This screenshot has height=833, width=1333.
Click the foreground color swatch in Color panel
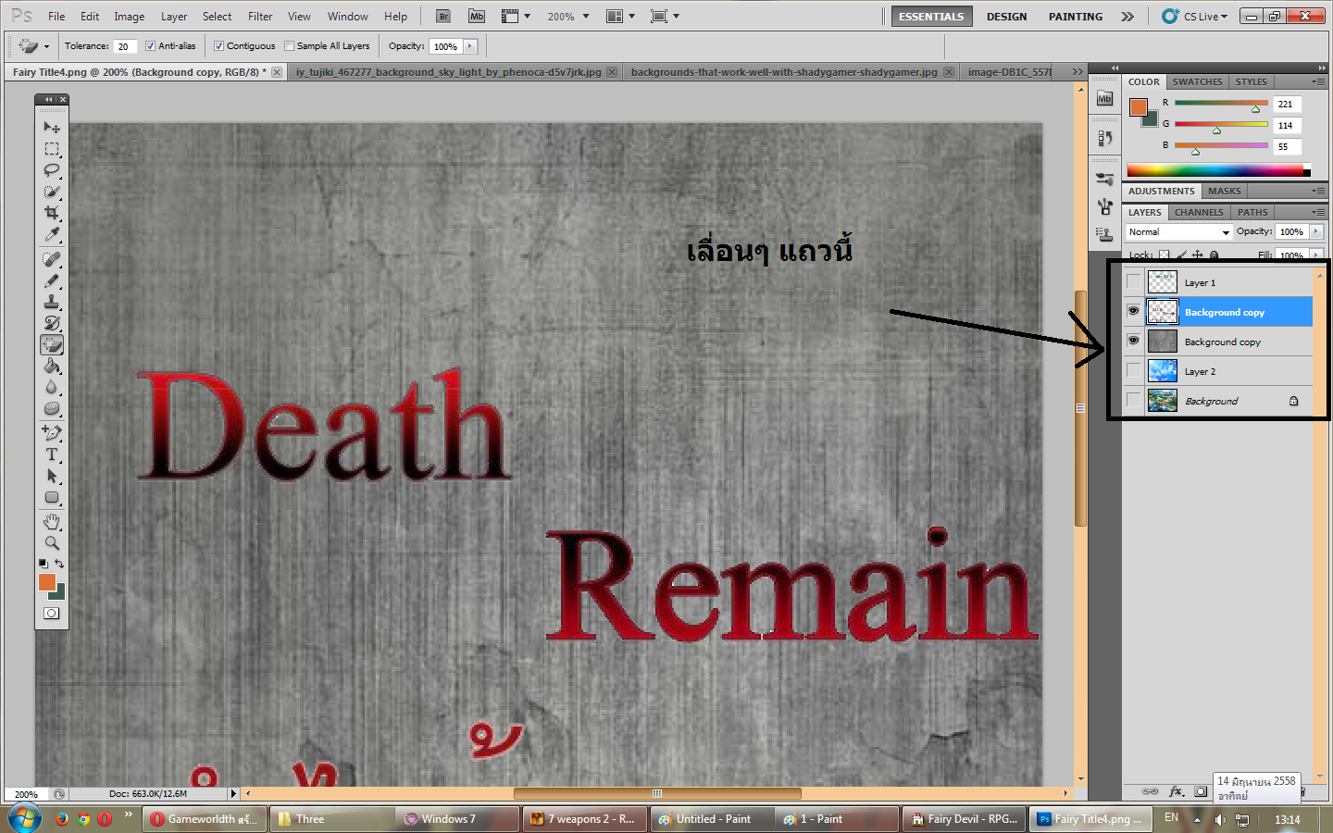click(1138, 106)
